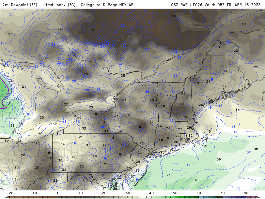Image resolution: width=265 pixels, height=199 pixels.
Task: Click the blue "11" lifted index contour label
Action: click(x=243, y=150)
